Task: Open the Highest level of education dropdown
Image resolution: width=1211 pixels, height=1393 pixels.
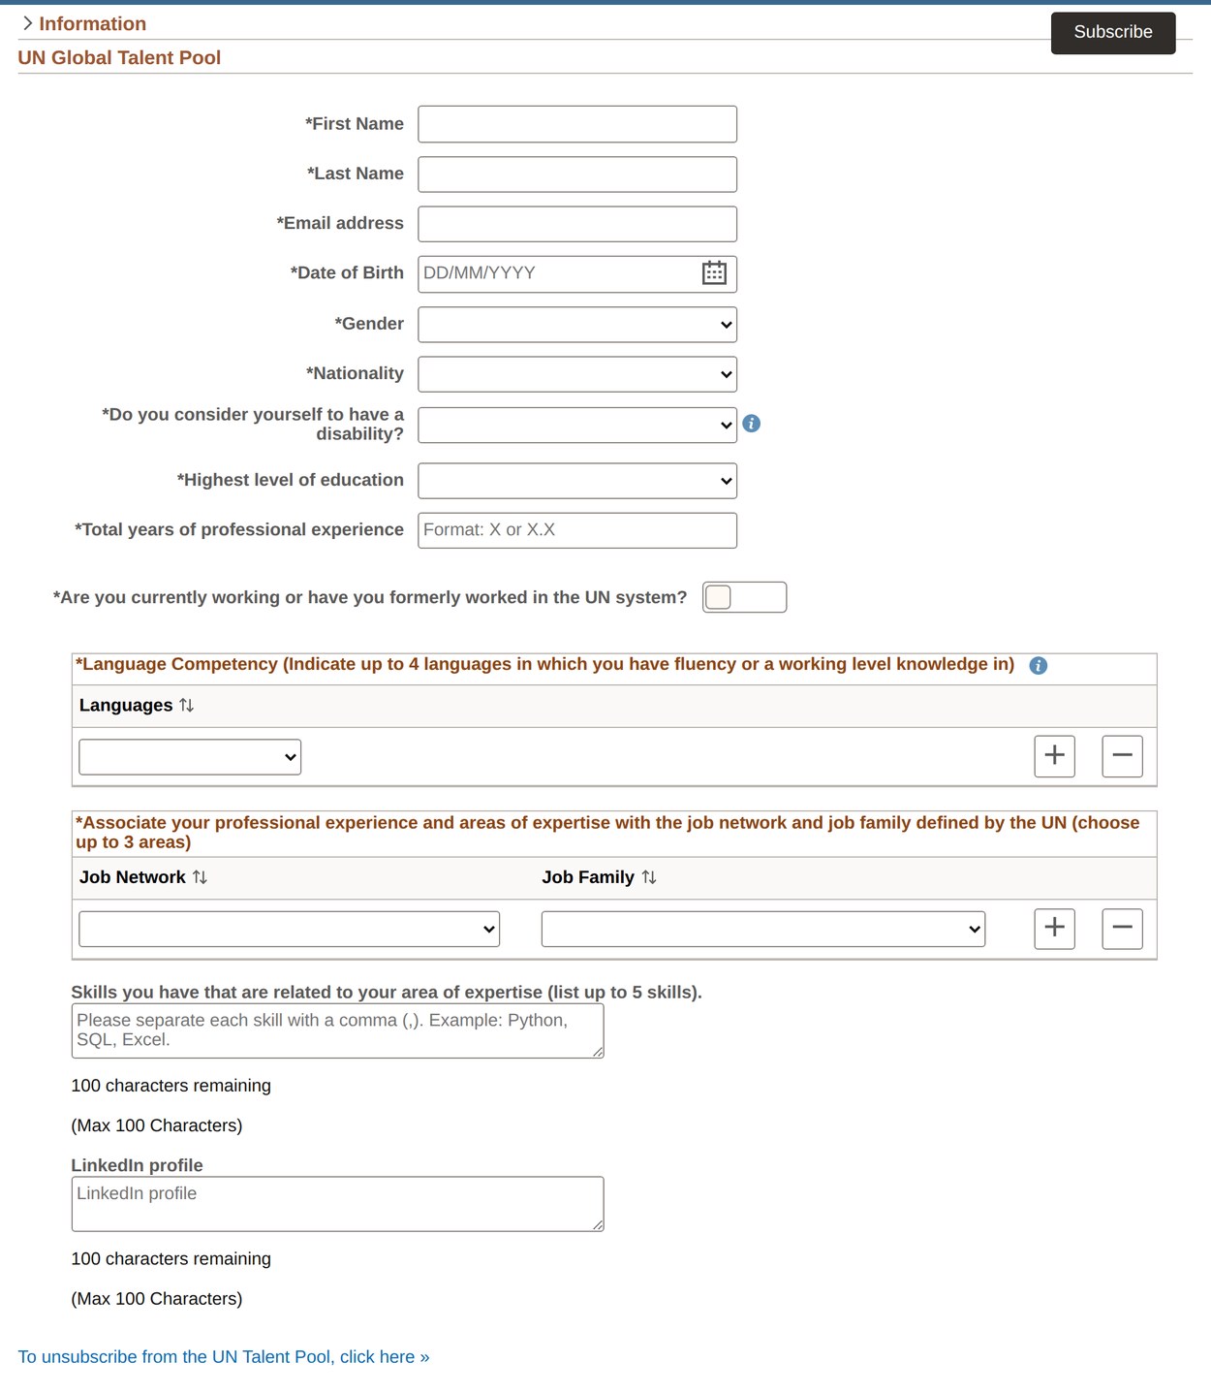Action: 577,481
